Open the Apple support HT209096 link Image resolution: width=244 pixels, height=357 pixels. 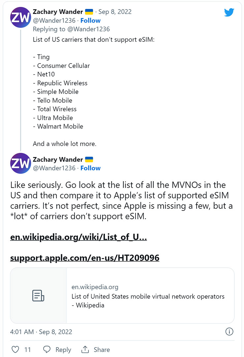pos(84,258)
